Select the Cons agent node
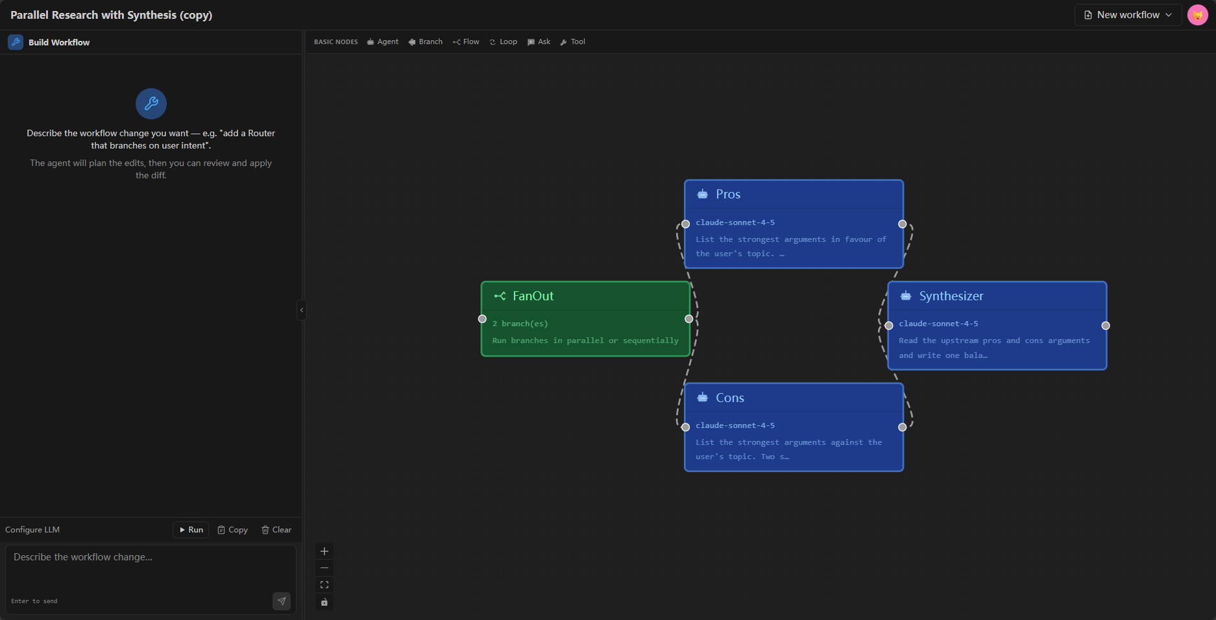This screenshot has height=620, width=1216. [794, 427]
